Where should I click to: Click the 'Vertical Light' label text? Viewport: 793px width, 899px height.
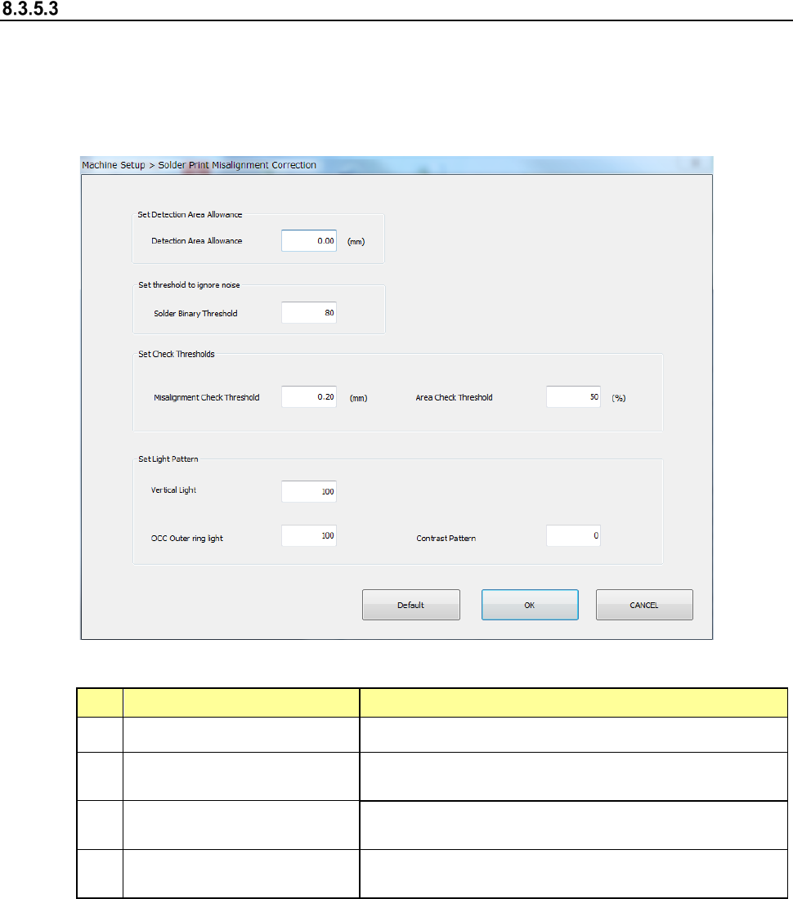[x=174, y=490]
